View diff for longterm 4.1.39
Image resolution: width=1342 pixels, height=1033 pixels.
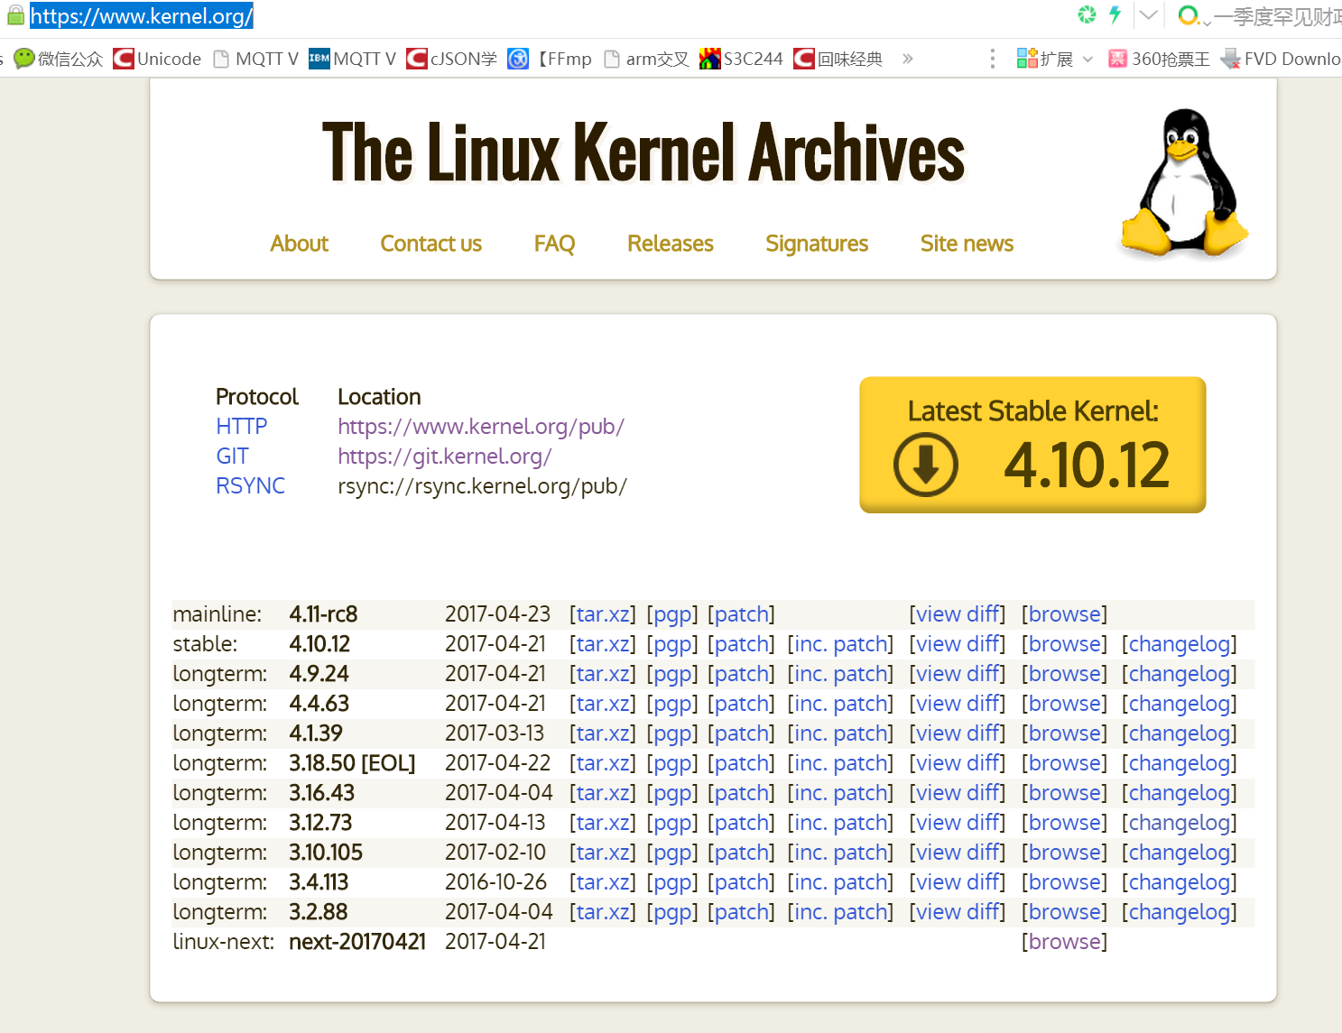958,733
